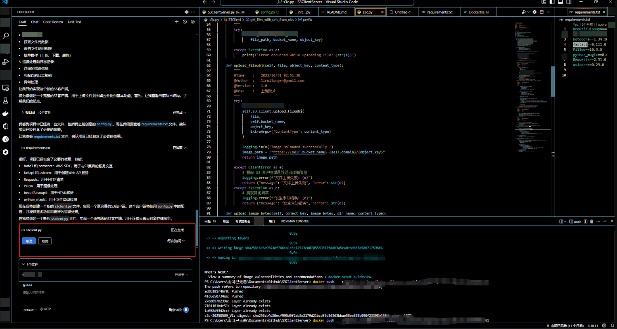617x329 pixels.
Task: Open the terminal panel more actions menu
Action: 598,222
